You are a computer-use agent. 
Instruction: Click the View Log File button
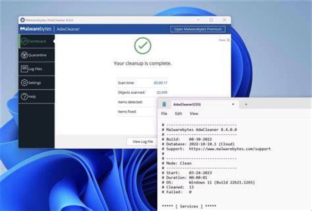pos(143,142)
